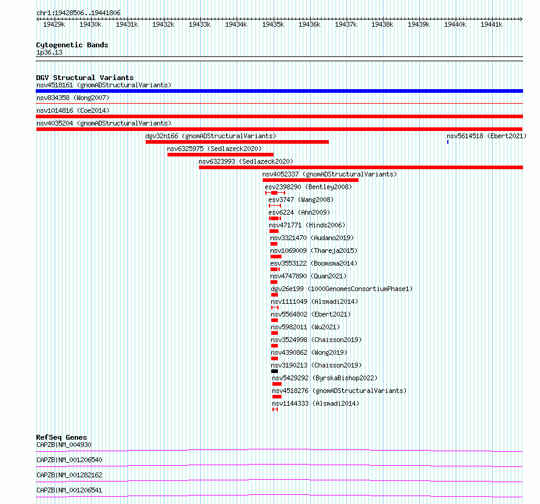The image size is (540, 504).
Task: Click the nsv1014816 thick red bar
Action: click(x=279, y=116)
